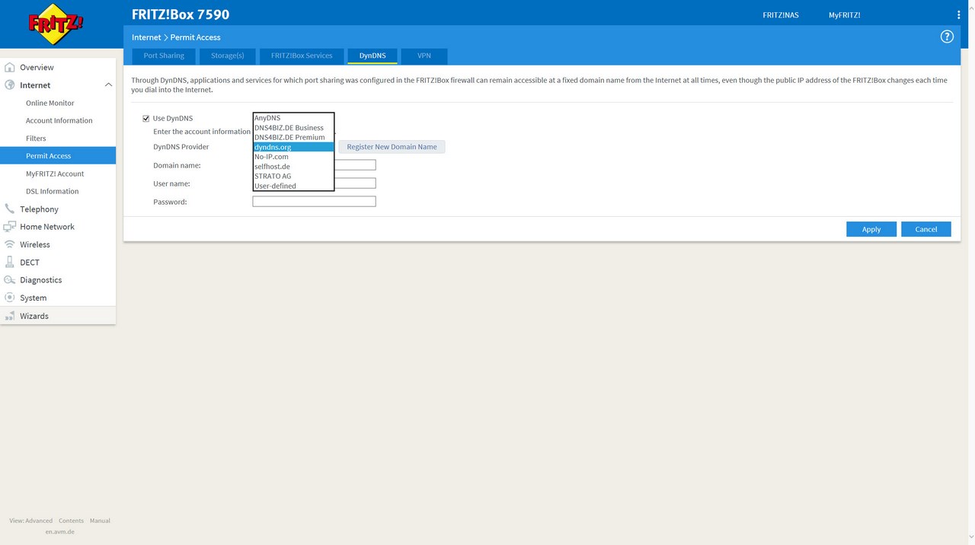
Task: Open FRITZ!Box Services tab
Action: point(302,56)
